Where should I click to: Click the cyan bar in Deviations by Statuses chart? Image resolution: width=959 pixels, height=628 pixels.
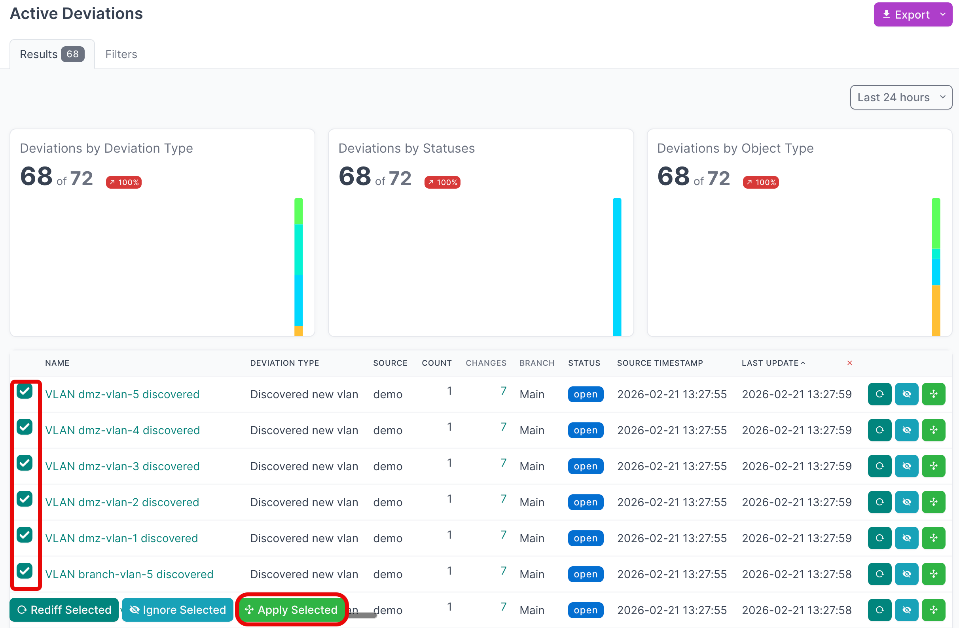616,266
